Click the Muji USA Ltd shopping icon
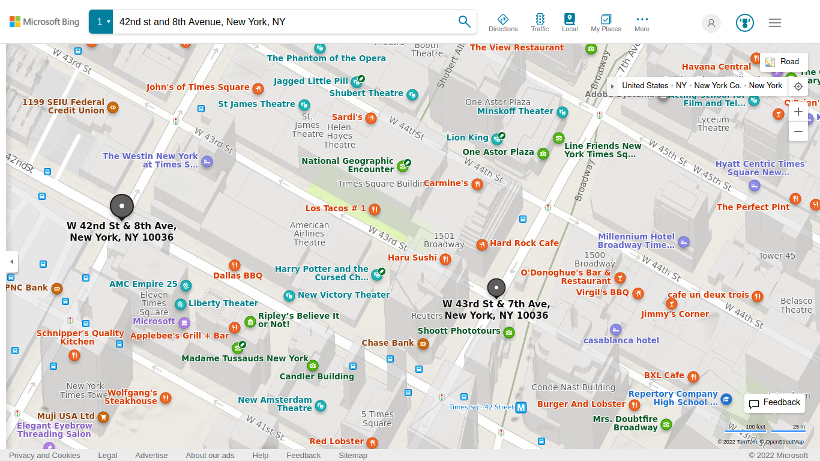The width and height of the screenshot is (820, 461). 103,417
